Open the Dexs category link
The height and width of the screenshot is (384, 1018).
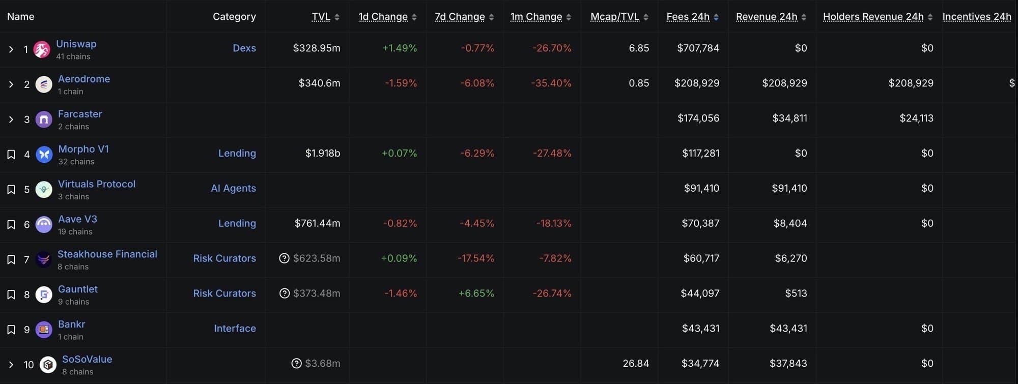tap(244, 48)
